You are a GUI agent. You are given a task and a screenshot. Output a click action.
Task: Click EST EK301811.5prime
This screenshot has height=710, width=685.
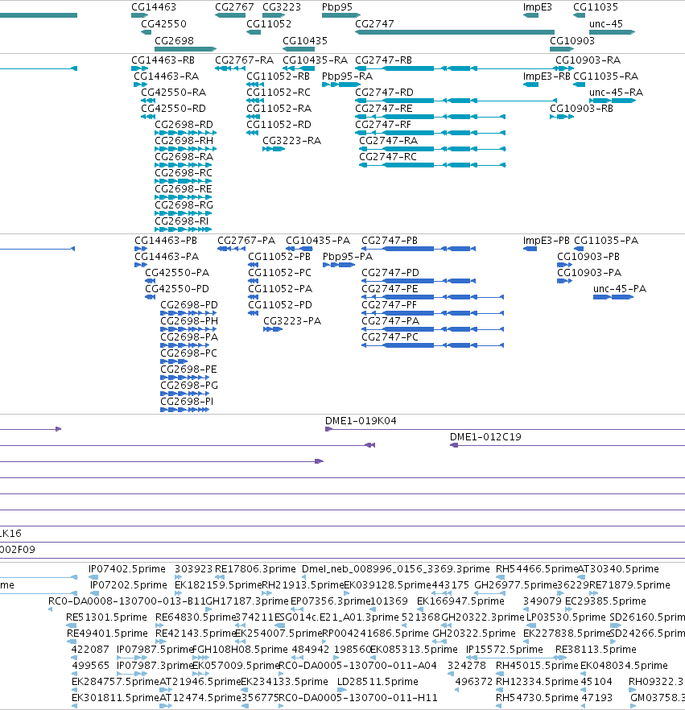tap(115, 698)
